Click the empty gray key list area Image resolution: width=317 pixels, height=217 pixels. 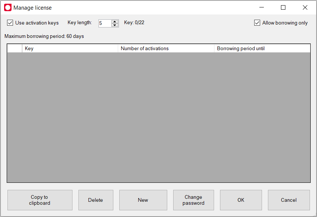point(159,117)
